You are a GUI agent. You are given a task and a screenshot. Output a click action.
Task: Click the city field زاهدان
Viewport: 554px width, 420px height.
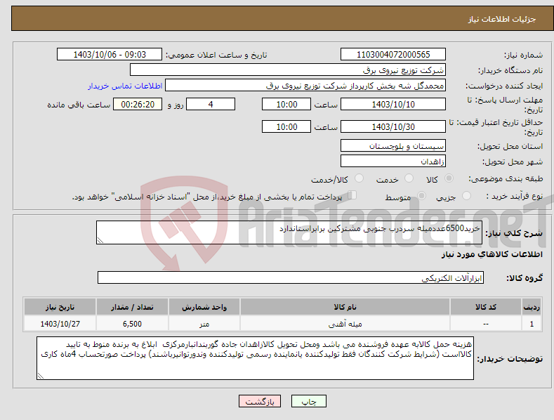click(x=393, y=162)
